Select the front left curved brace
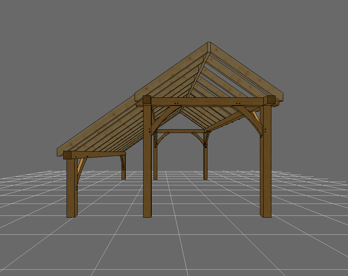The width and height of the screenshot is (348, 276). coord(161,118)
